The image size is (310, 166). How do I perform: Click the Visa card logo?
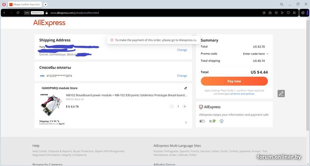(42, 76)
